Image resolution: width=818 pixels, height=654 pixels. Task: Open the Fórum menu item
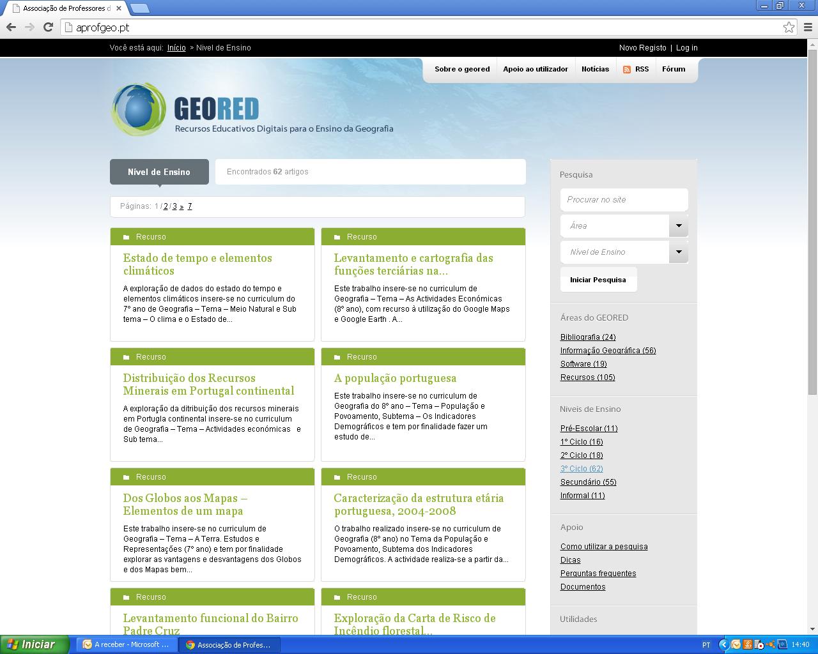coord(674,69)
